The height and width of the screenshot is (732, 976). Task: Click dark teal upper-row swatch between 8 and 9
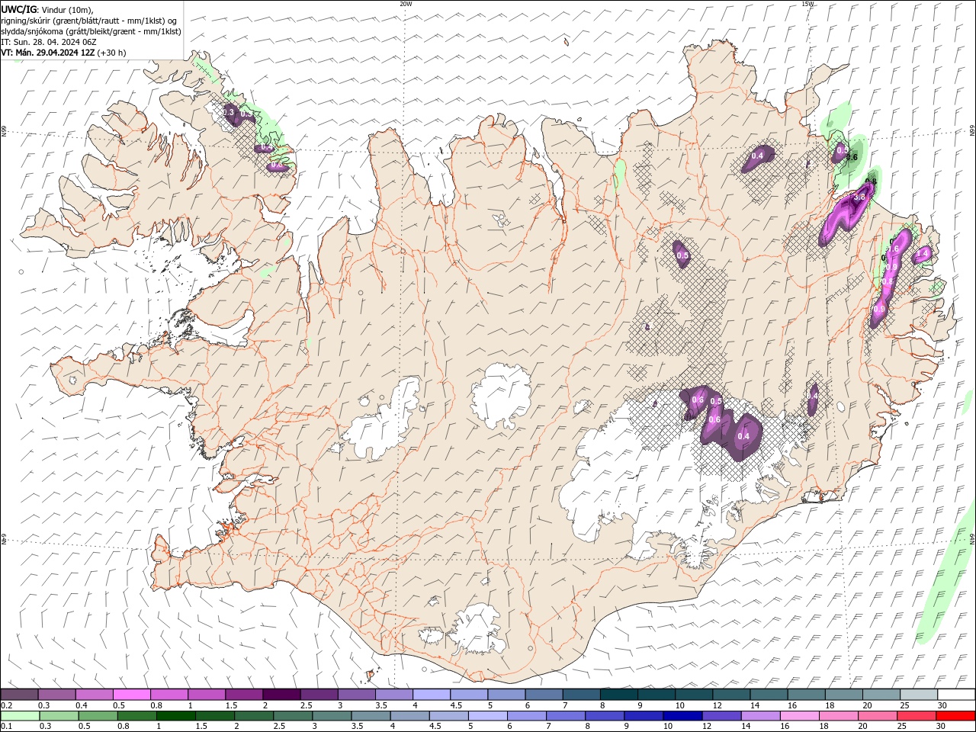pyautogui.click(x=618, y=695)
